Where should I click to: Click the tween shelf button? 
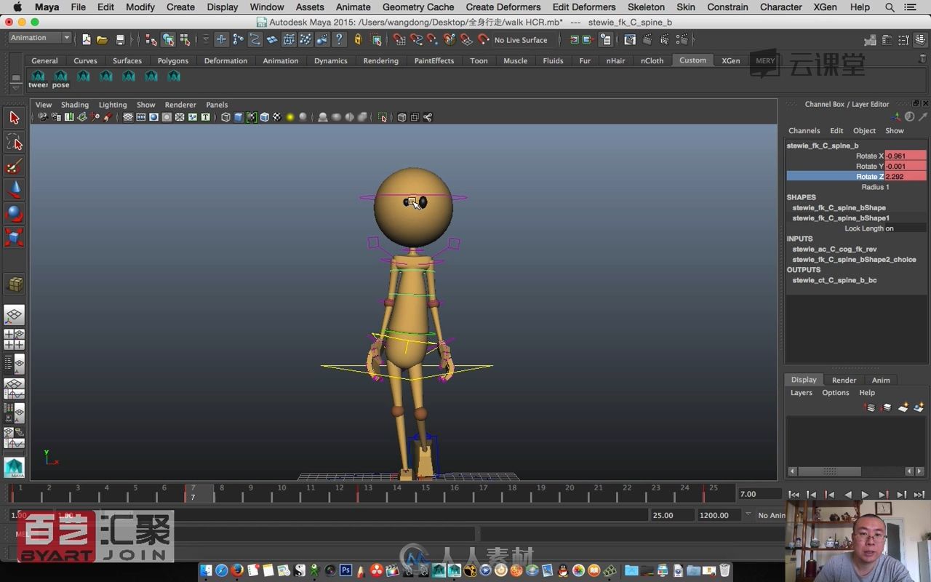(x=38, y=79)
